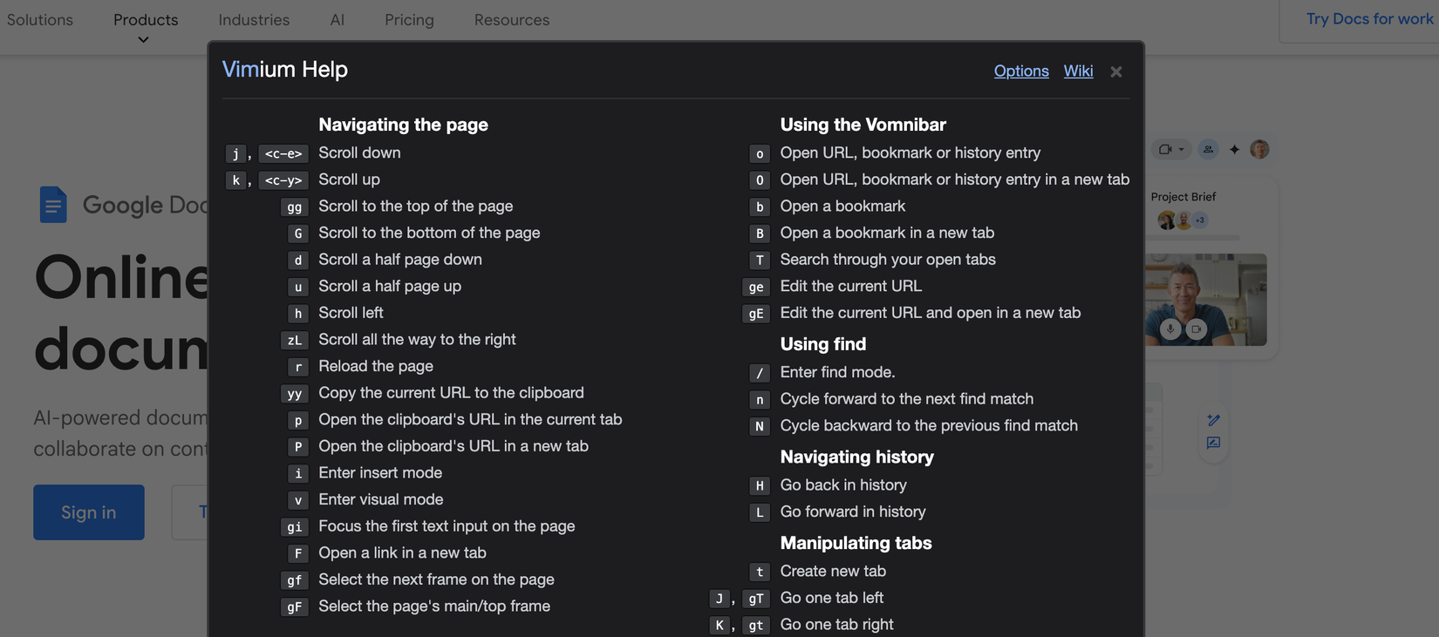The width and height of the screenshot is (1439, 637).
Task: Click the 'j' key badge
Action: [x=235, y=154]
